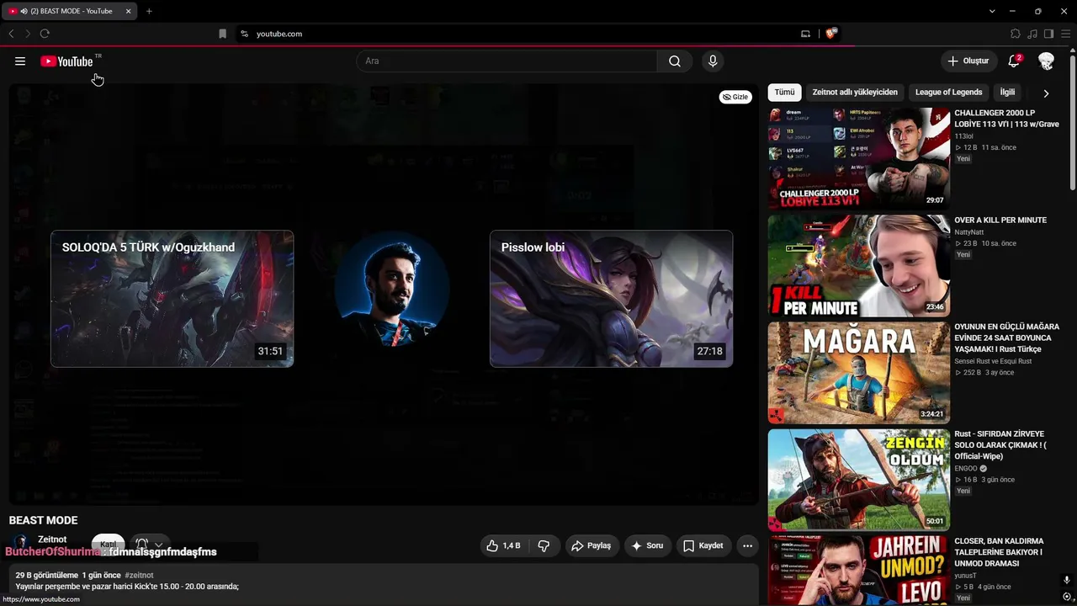Switch to the BEAST MODE browser tab
The image size is (1077, 606).
point(70,11)
